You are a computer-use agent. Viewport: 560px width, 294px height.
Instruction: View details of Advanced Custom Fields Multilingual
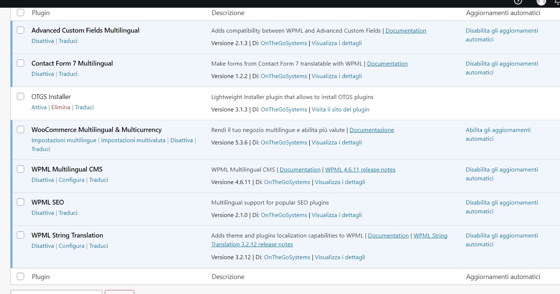click(x=337, y=43)
